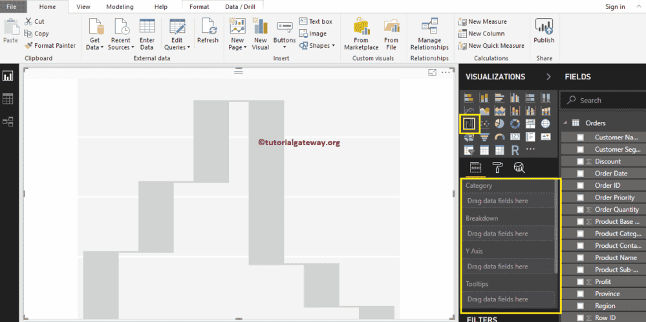Click the fields Search box
The height and width of the screenshot is (322, 646).
coord(603,100)
